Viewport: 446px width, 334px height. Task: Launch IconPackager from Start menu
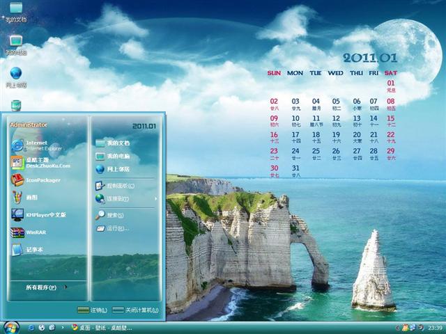click(36, 180)
